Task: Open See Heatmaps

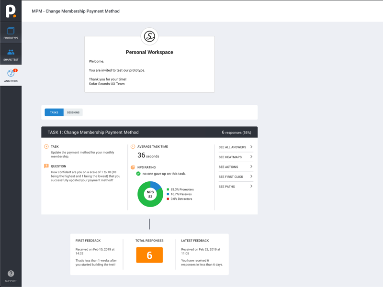Action: pos(236,157)
